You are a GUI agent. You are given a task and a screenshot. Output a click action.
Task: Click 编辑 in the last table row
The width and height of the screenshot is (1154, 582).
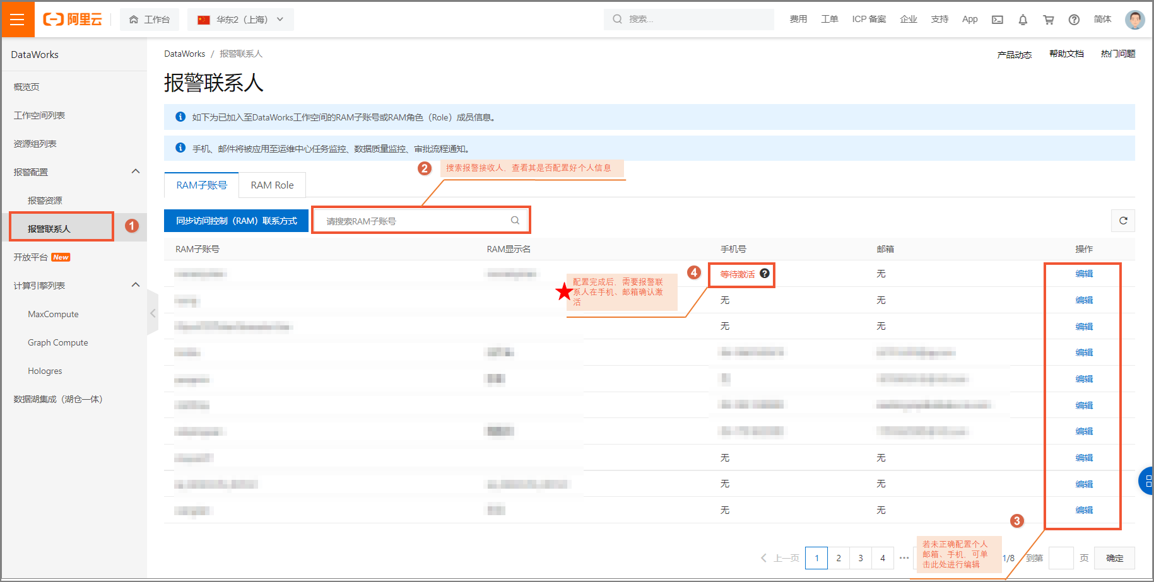pos(1084,510)
